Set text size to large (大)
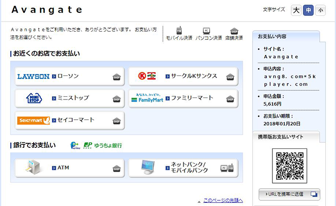Image resolution: width=336 pixels, height=206 pixels. tap(296, 10)
